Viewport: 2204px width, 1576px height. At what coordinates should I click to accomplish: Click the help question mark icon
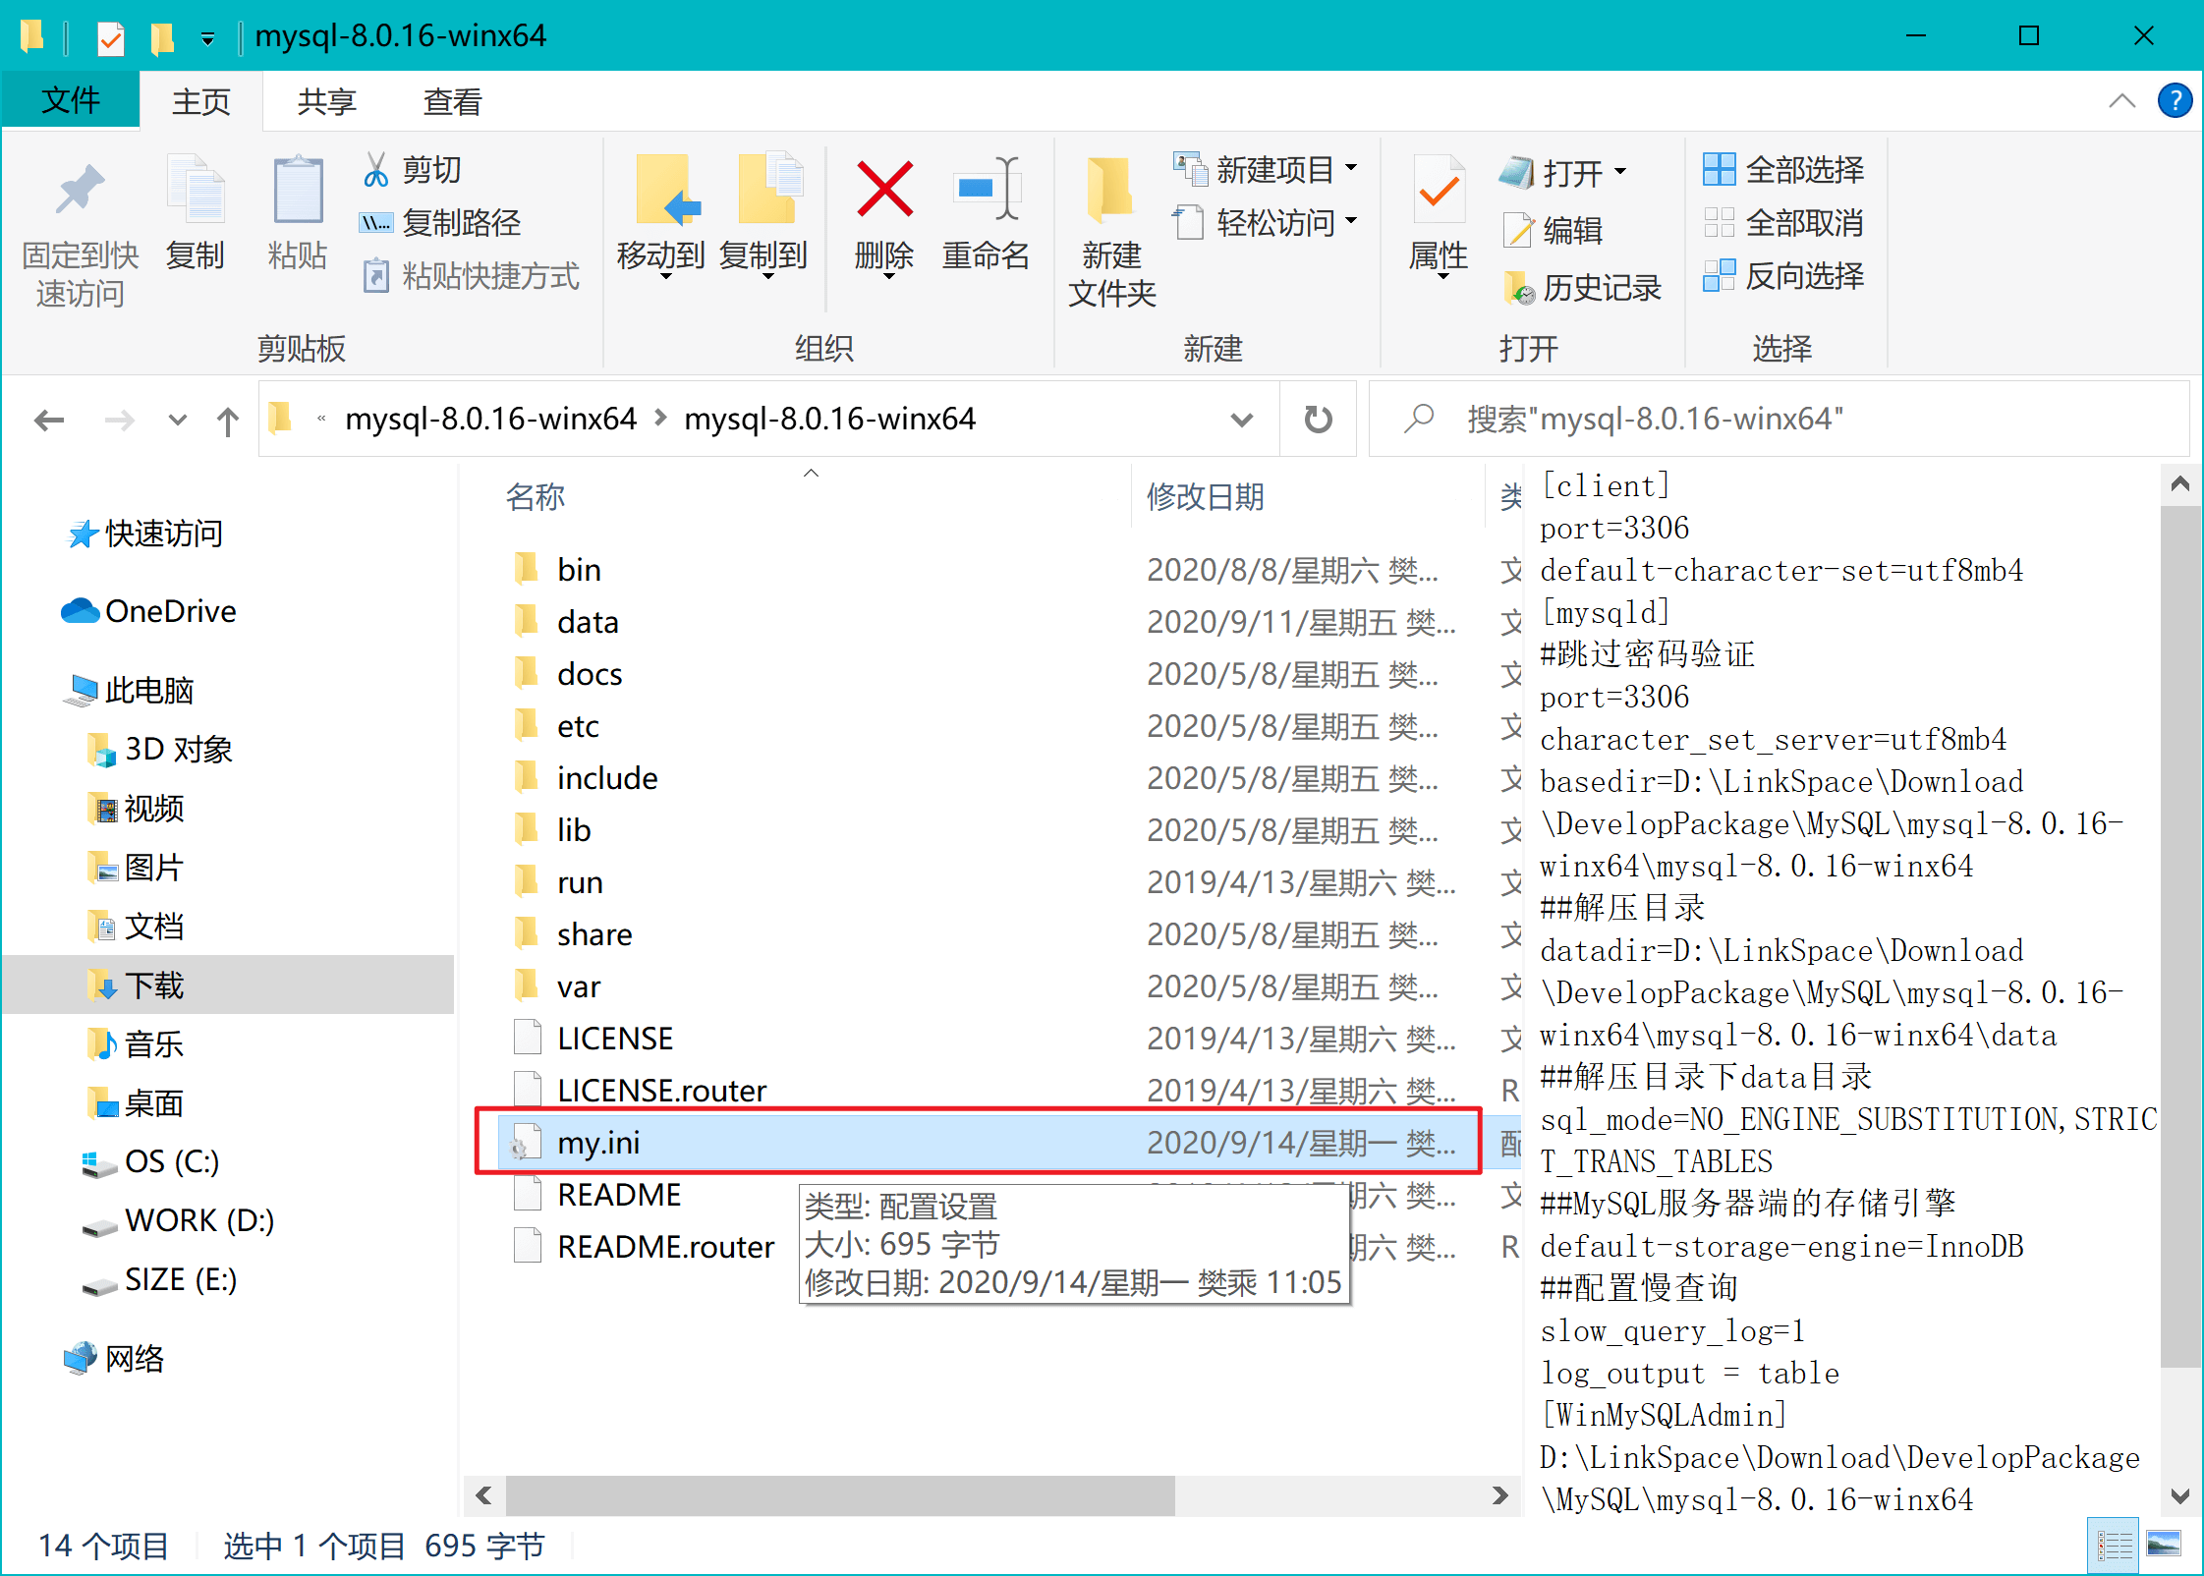coord(2175,101)
